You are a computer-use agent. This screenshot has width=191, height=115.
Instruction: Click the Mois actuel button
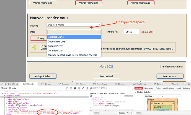tap(107, 76)
